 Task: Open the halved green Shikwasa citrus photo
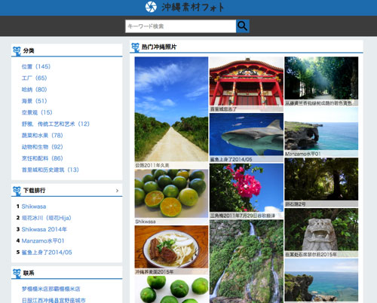(x=171, y=194)
